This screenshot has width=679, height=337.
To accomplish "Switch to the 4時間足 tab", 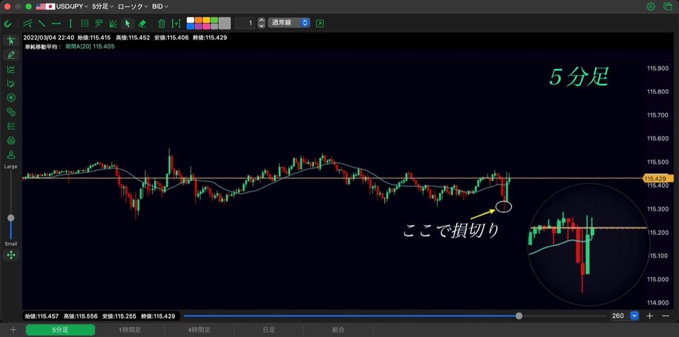I will [x=199, y=330].
